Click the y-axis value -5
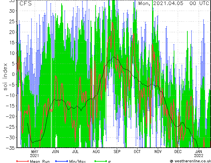The width and height of the screenshot is (211, 163). (11, 85)
